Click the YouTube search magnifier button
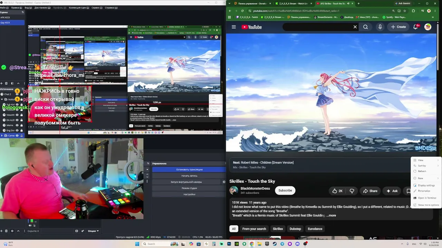This screenshot has width=442, height=248. (365, 27)
